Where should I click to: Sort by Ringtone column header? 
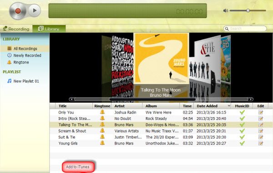[102, 106]
